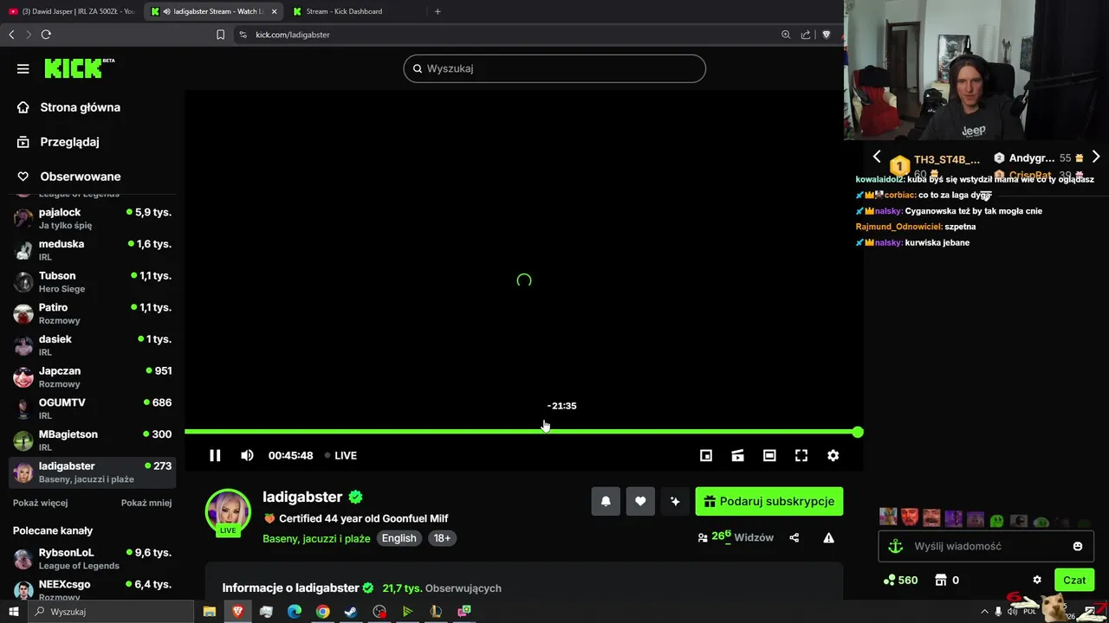Toggle theater mode
1109x623 pixels.
coord(769,455)
